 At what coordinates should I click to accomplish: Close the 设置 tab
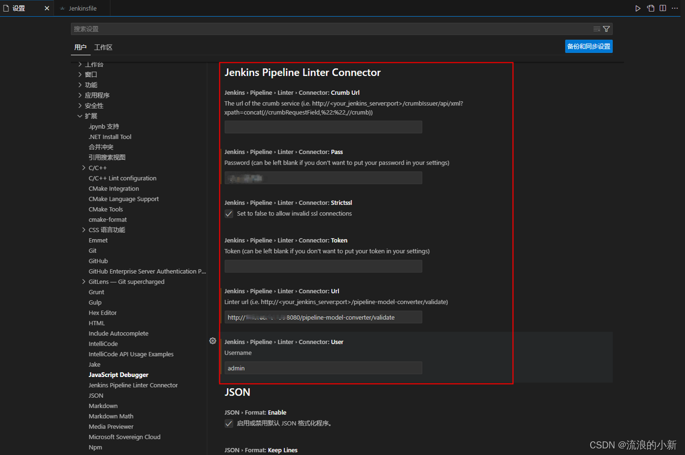pyautogui.click(x=47, y=8)
